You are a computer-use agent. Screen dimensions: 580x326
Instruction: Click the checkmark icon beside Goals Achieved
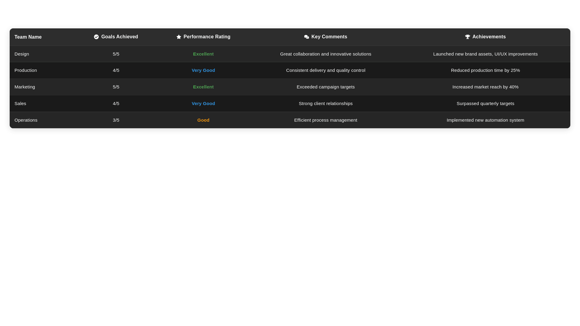(96, 37)
